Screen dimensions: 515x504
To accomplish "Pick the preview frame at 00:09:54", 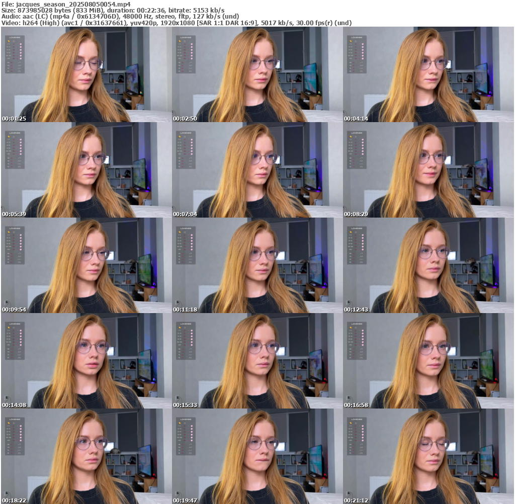I will [x=86, y=265].
